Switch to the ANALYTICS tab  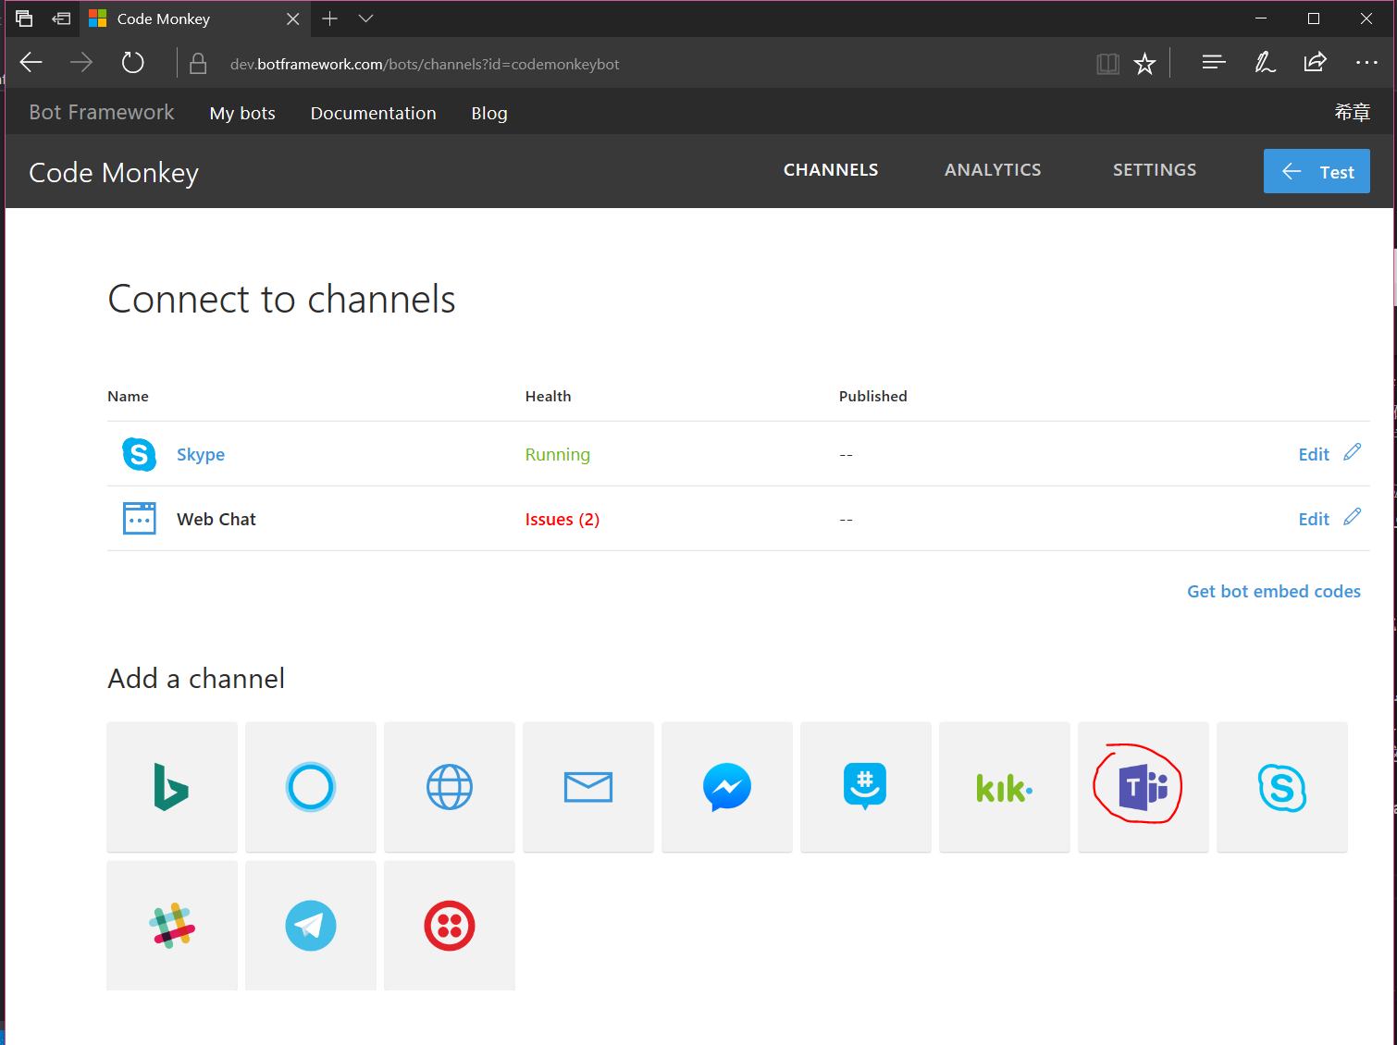pos(993,170)
